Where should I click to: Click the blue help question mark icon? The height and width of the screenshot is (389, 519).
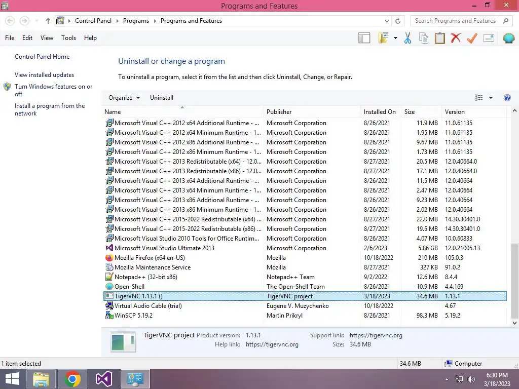pos(507,98)
